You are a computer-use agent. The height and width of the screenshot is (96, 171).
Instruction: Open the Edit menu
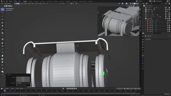coord(7,1)
